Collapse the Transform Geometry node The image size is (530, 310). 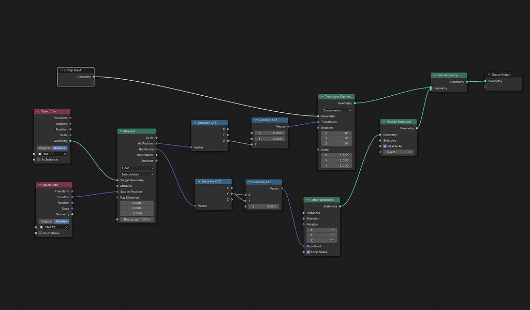point(322,96)
